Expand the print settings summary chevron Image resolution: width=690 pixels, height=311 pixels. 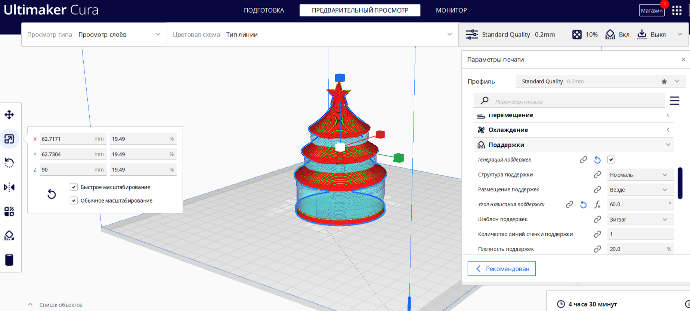[x=680, y=34]
